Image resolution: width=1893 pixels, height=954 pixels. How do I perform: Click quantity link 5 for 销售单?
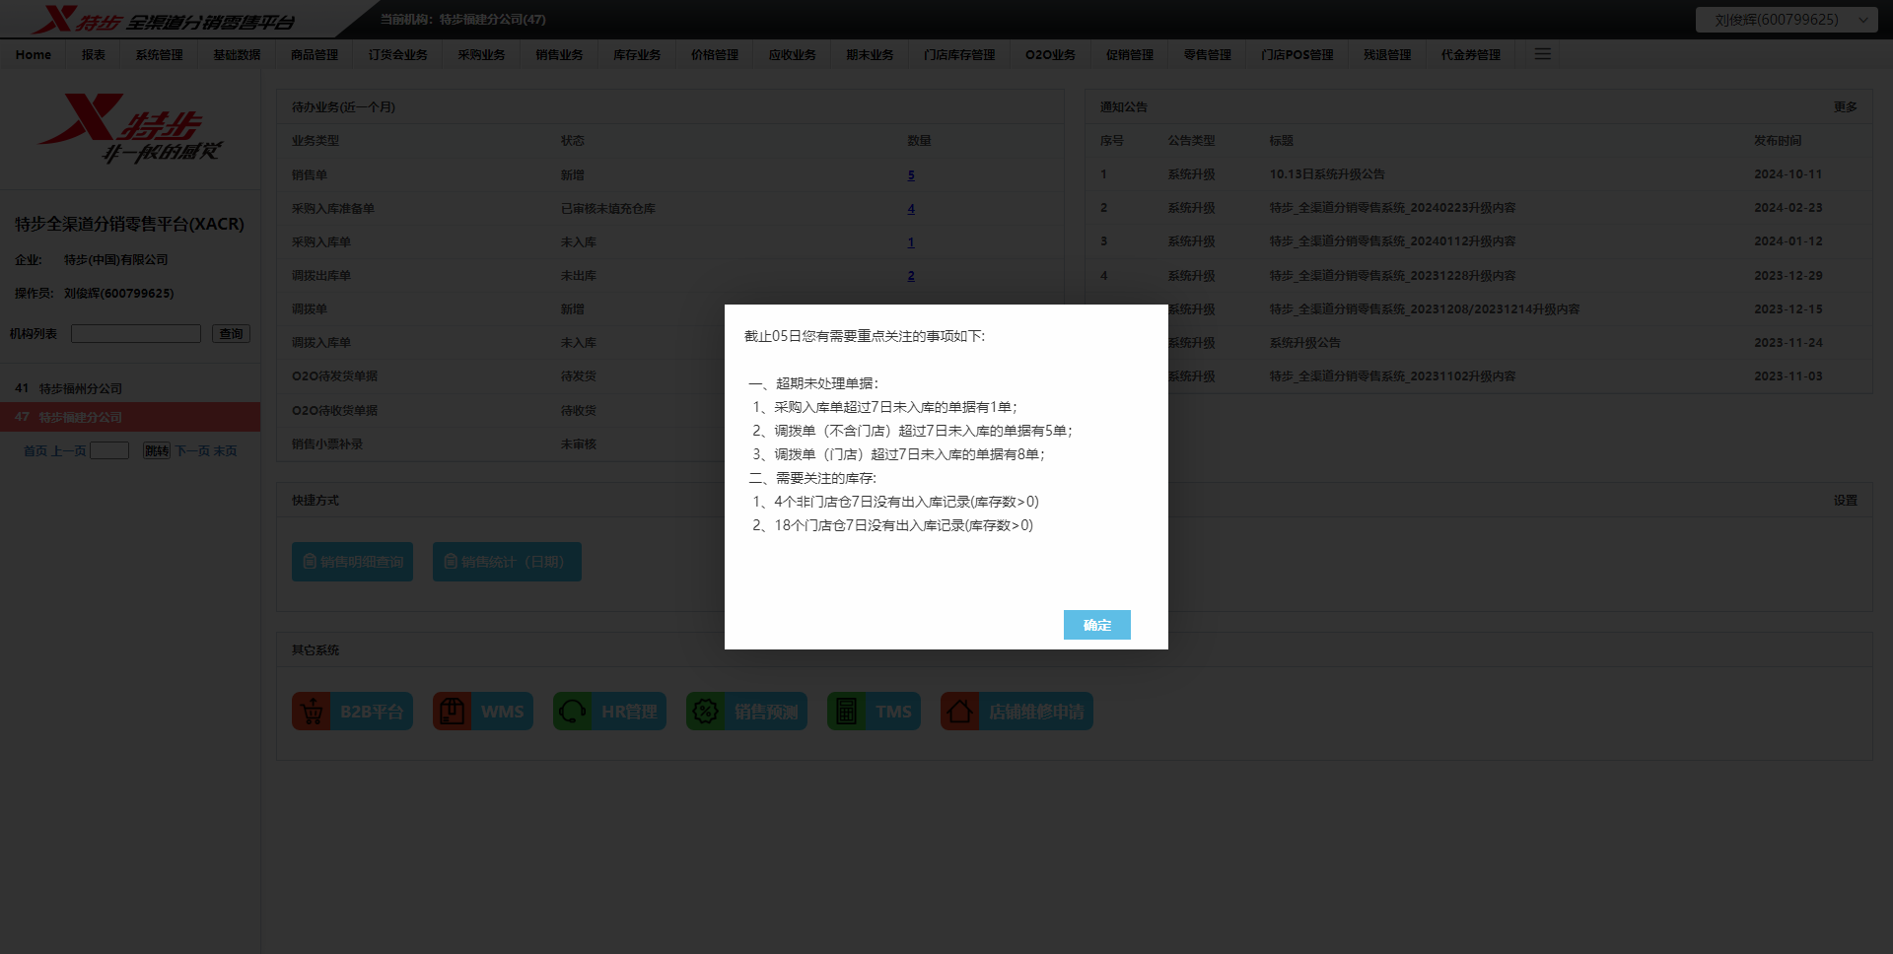pyautogui.click(x=911, y=175)
